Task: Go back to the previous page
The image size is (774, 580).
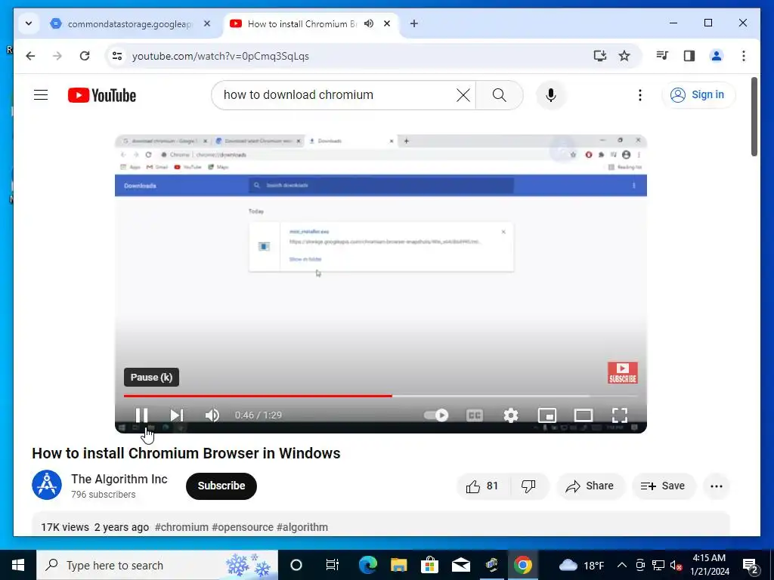Action: pos(30,56)
